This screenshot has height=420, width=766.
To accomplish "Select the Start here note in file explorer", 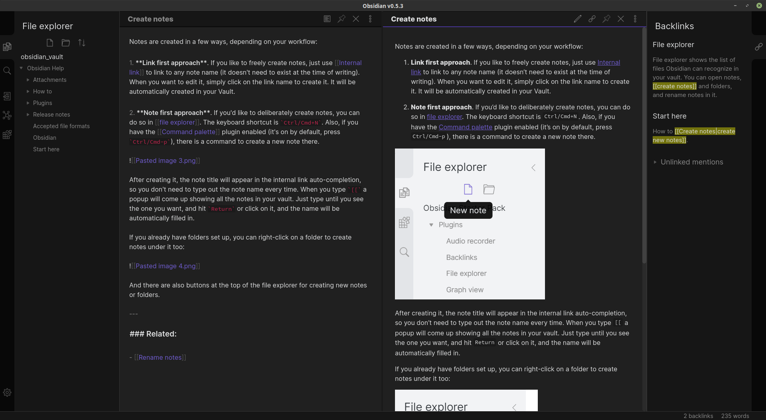I will (46, 149).
